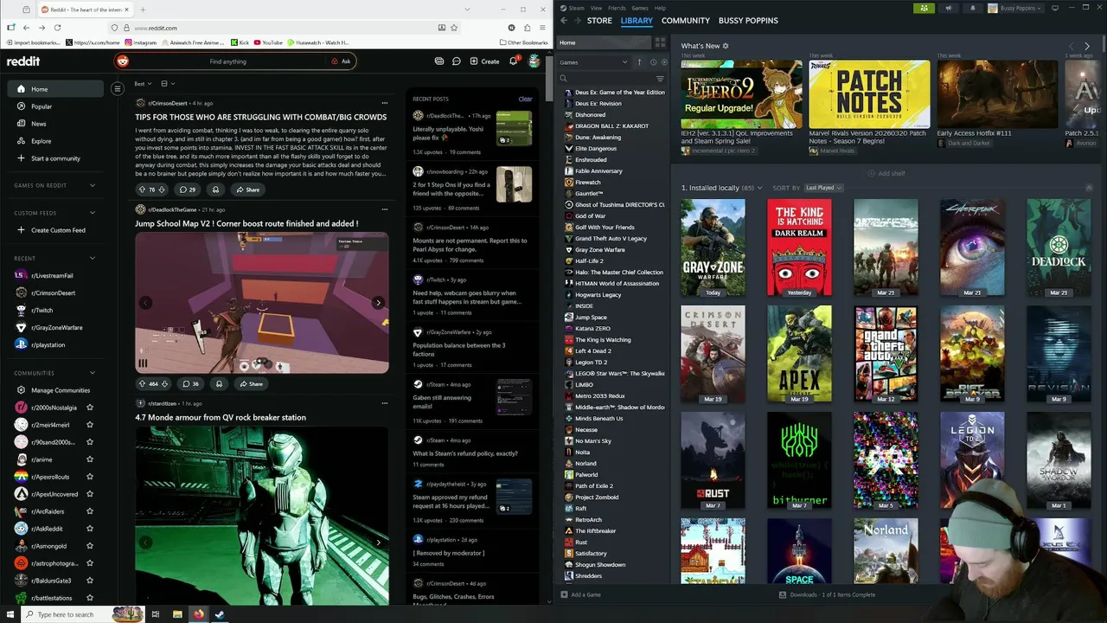The width and height of the screenshot is (1107, 623).
Task: Downvote the Jump School Map post
Action: click(x=165, y=383)
